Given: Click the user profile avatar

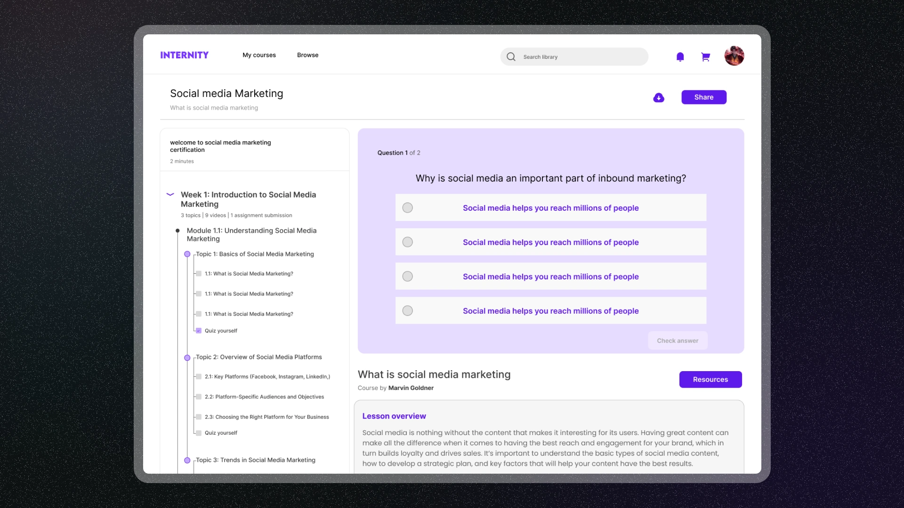Looking at the screenshot, I should point(734,56).
